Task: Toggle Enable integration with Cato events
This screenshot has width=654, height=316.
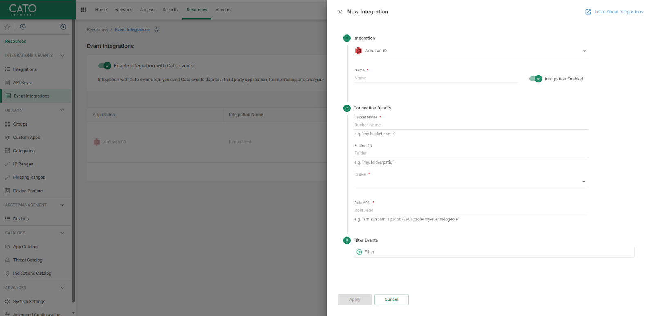Action: [104, 66]
